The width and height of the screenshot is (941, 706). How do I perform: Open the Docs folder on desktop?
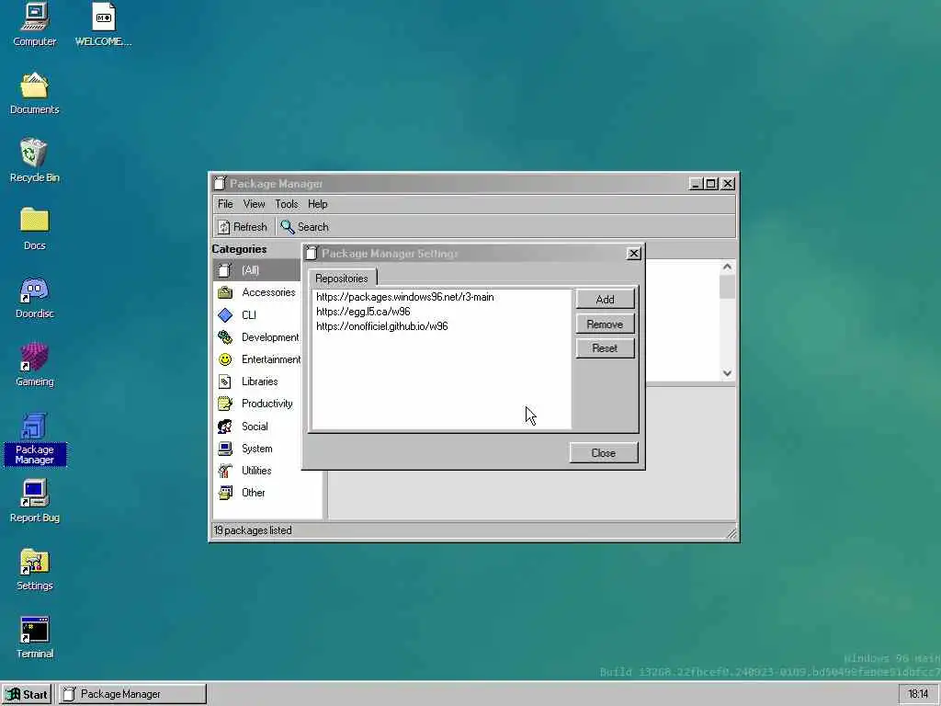[34, 229]
